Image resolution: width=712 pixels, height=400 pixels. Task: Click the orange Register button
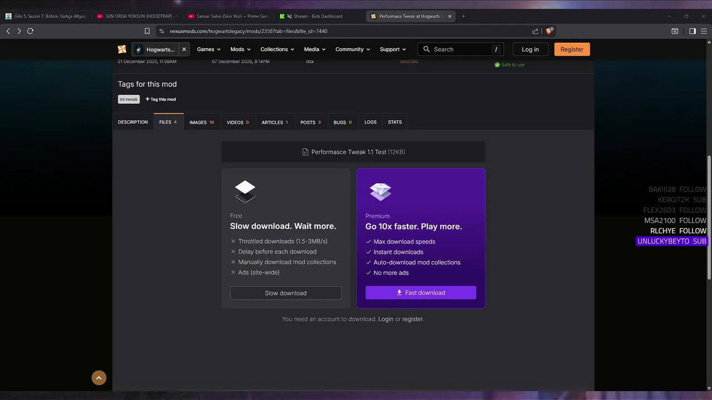click(x=572, y=49)
